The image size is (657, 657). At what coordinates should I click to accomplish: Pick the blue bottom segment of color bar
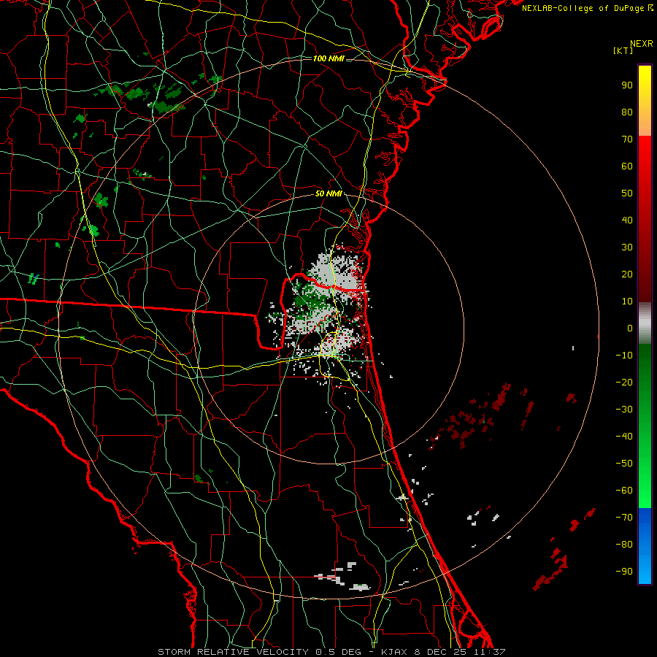pyautogui.click(x=645, y=546)
